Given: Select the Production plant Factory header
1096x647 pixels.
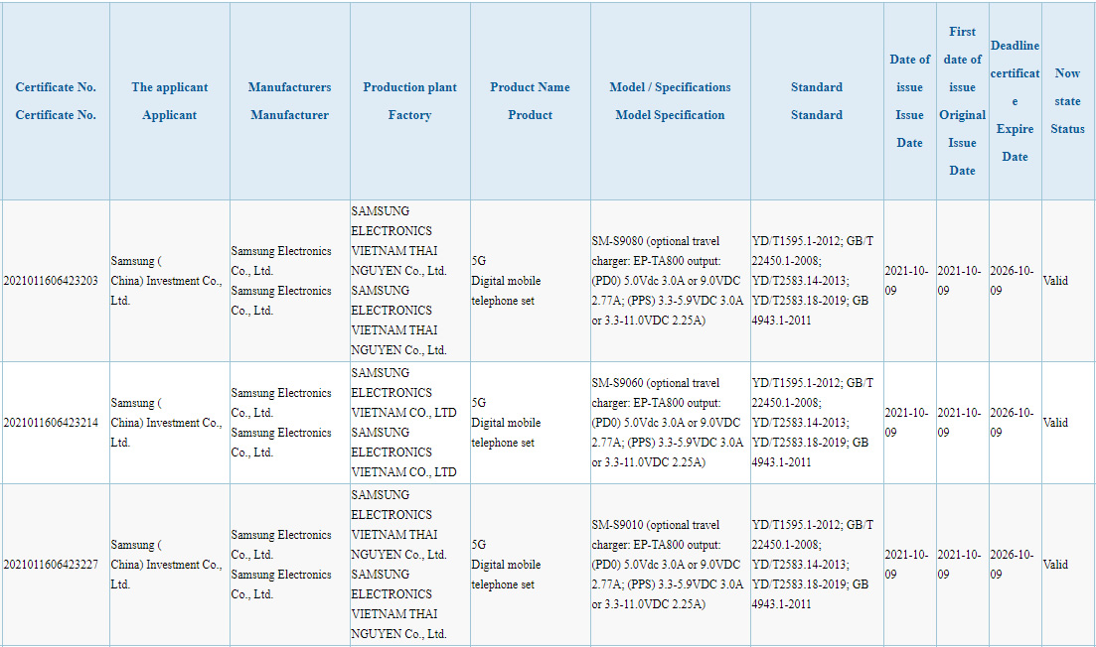Looking at the screenshot, I should 410,101.
